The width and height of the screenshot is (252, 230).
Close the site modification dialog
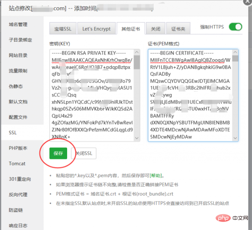coord(248,1)
